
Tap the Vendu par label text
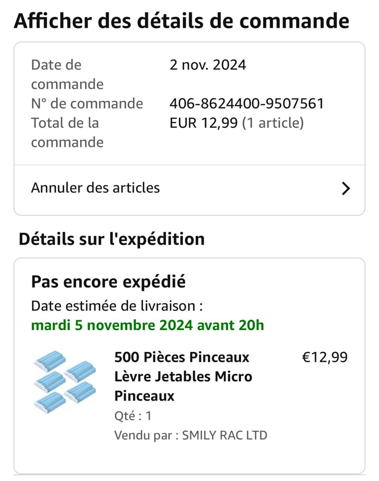point(146,435)
